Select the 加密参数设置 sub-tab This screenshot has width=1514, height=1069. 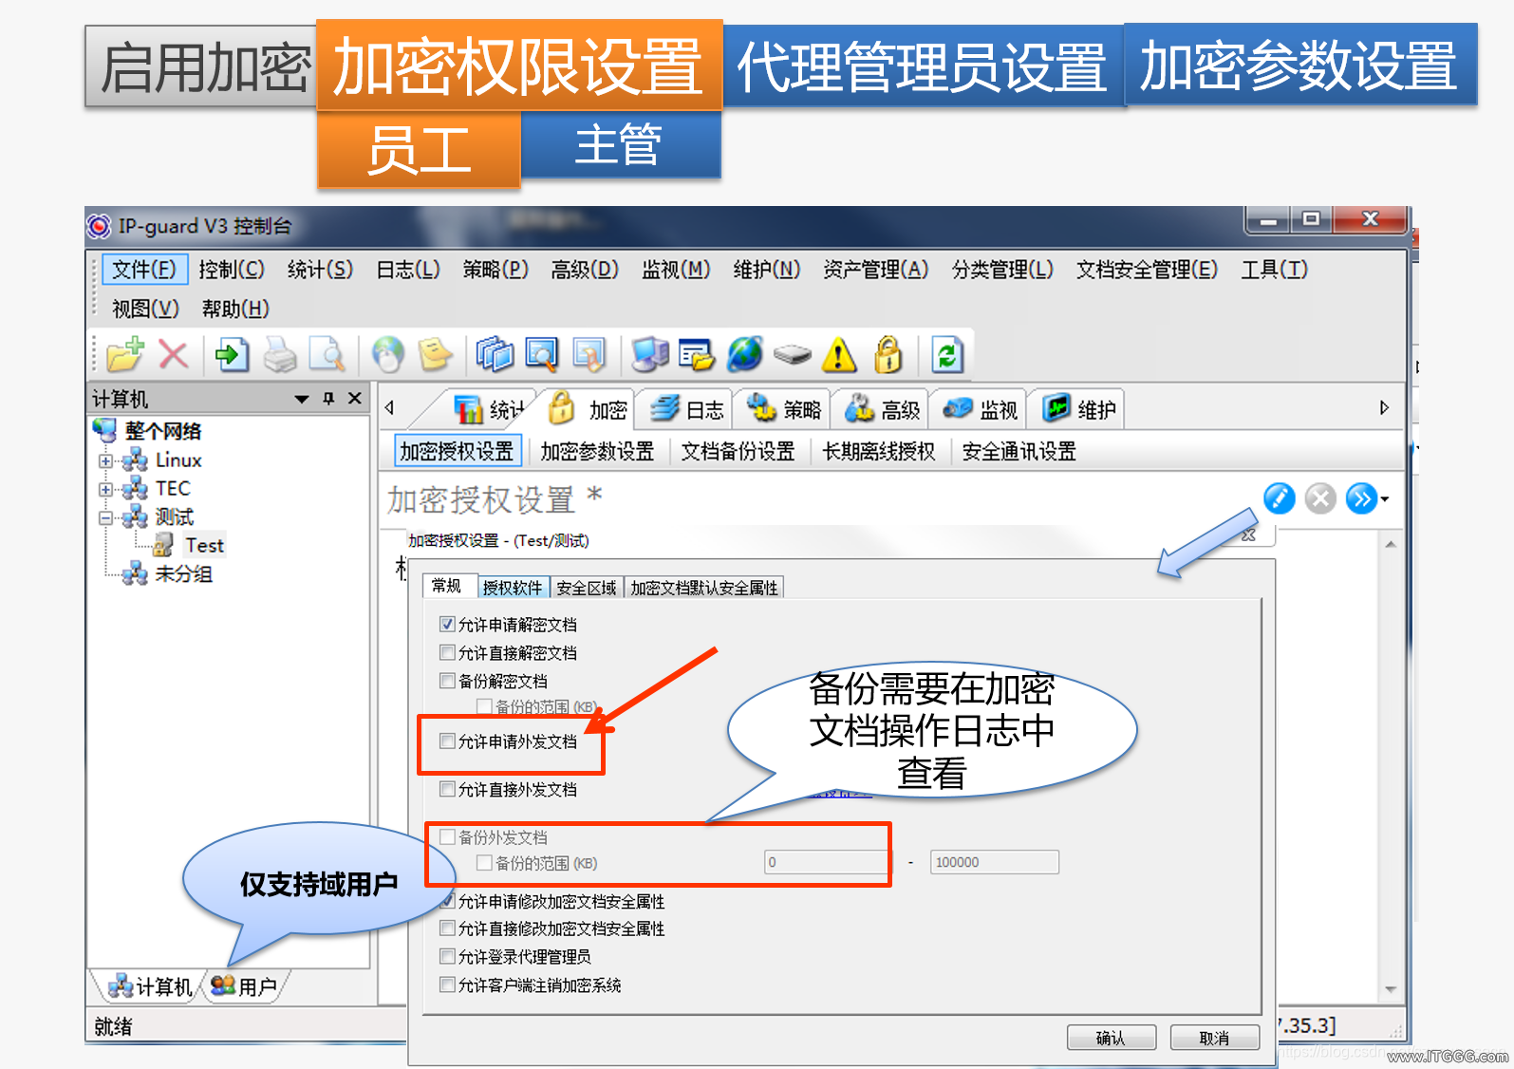pos(597,452)
